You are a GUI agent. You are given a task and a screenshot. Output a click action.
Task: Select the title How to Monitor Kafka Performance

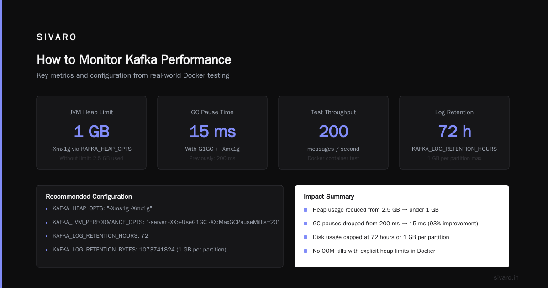134,60
